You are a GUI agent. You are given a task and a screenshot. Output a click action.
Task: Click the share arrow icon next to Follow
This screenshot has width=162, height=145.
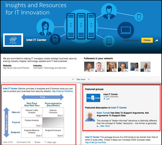tap(157, 41)
